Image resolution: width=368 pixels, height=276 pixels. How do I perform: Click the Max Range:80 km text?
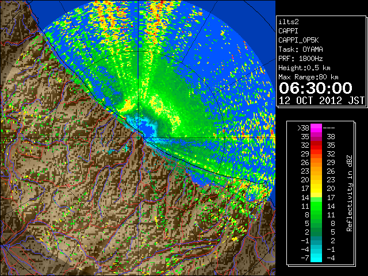click(308, 77)
